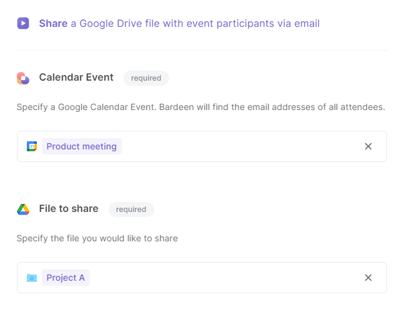
Task: Click the bold Share word in title
Action: (x=53, y=24)
